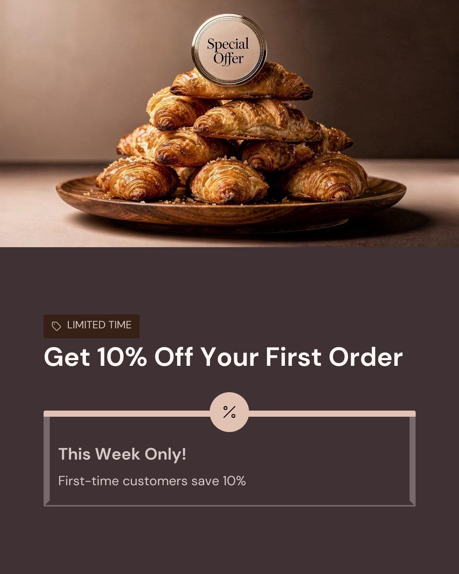Click the gold Special Offer badge
This screenshot has width=459, height=574.
pos(229,50)
